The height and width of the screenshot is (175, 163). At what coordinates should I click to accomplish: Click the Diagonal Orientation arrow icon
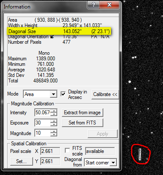[x=52, y=37]
